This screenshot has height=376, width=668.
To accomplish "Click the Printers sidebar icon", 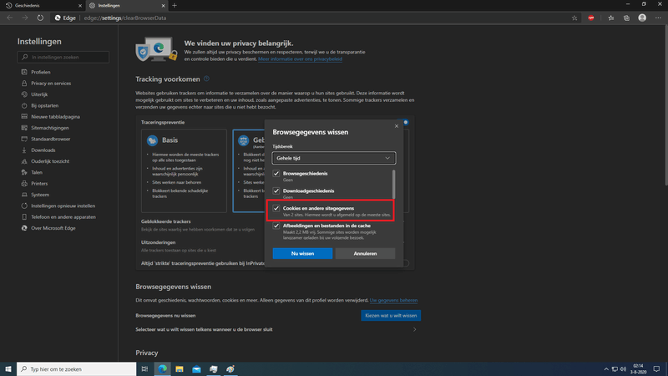I will [x=24, y=183].
